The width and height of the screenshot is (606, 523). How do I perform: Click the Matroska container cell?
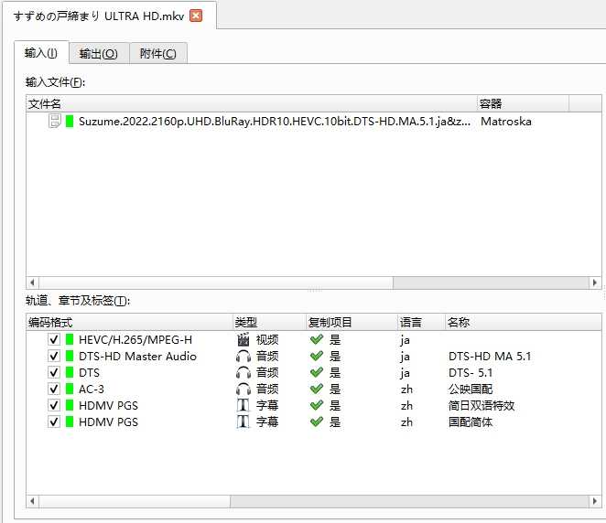pos(506,122)
